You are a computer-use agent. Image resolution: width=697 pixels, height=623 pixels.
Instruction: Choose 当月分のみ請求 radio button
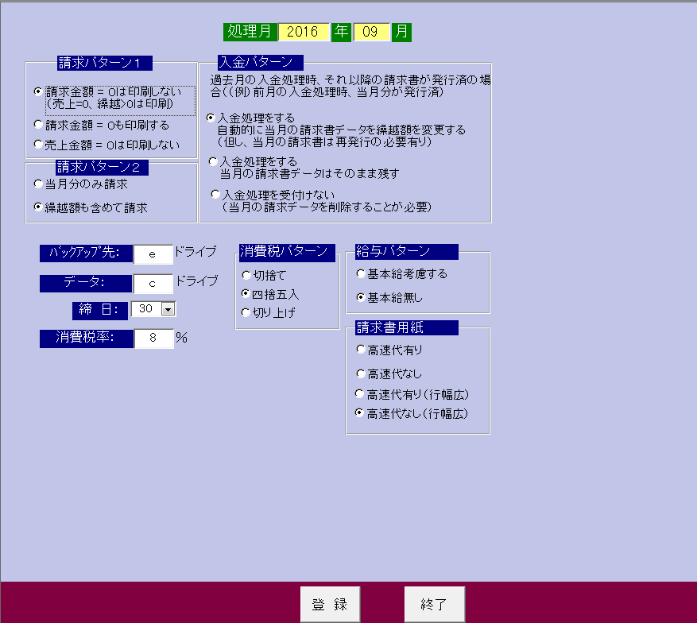38,184
